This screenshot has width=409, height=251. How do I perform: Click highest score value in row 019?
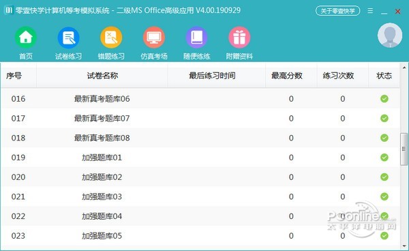[x=291, y=158]
